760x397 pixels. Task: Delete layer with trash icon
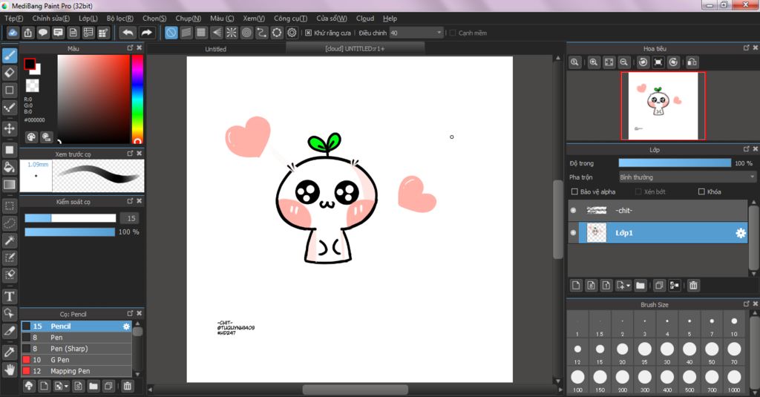(694, 286)
